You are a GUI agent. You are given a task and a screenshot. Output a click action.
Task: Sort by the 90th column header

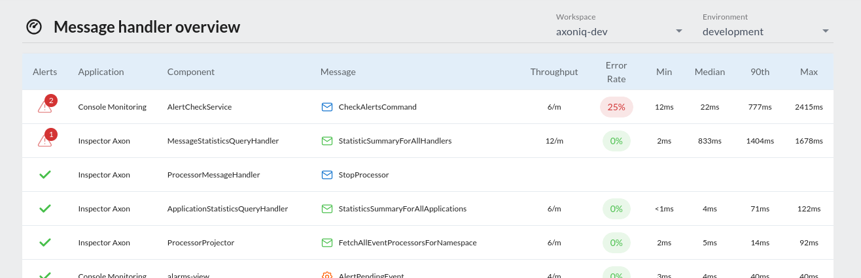(x=760, y=72)
